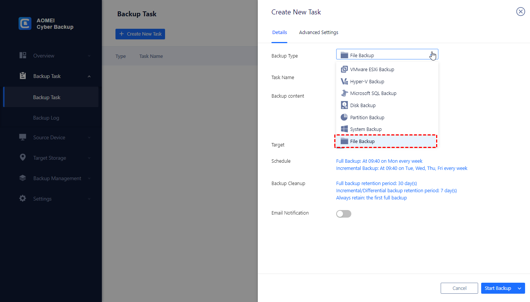Click the plus icon on Create New Task
This screenshot has width=530, height=302.
(122, 34)
